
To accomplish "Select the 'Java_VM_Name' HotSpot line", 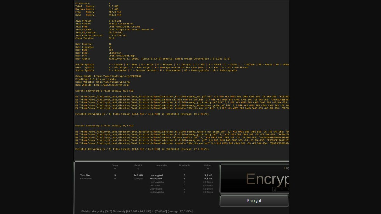I will 114,29.
